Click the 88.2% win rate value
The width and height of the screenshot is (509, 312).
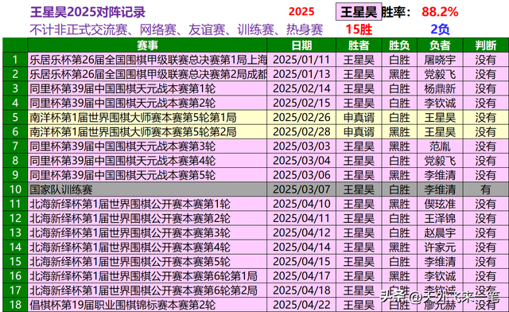point(440,12)
